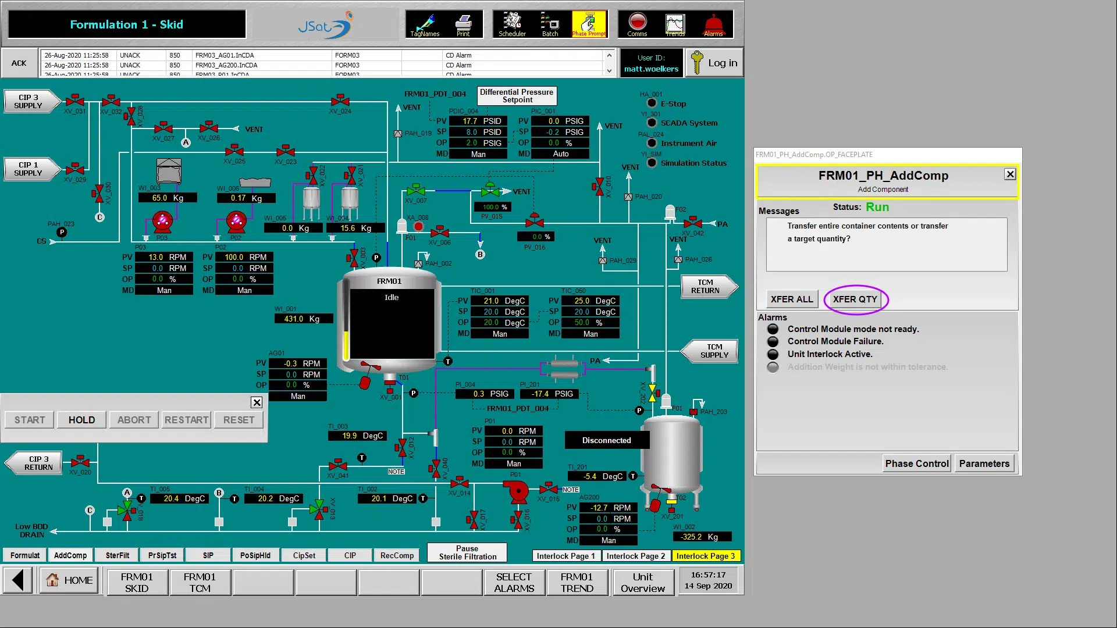This screenshot has width=1117, height=628.
Task: Open the Batch view
Action: (x=550, y=24)
